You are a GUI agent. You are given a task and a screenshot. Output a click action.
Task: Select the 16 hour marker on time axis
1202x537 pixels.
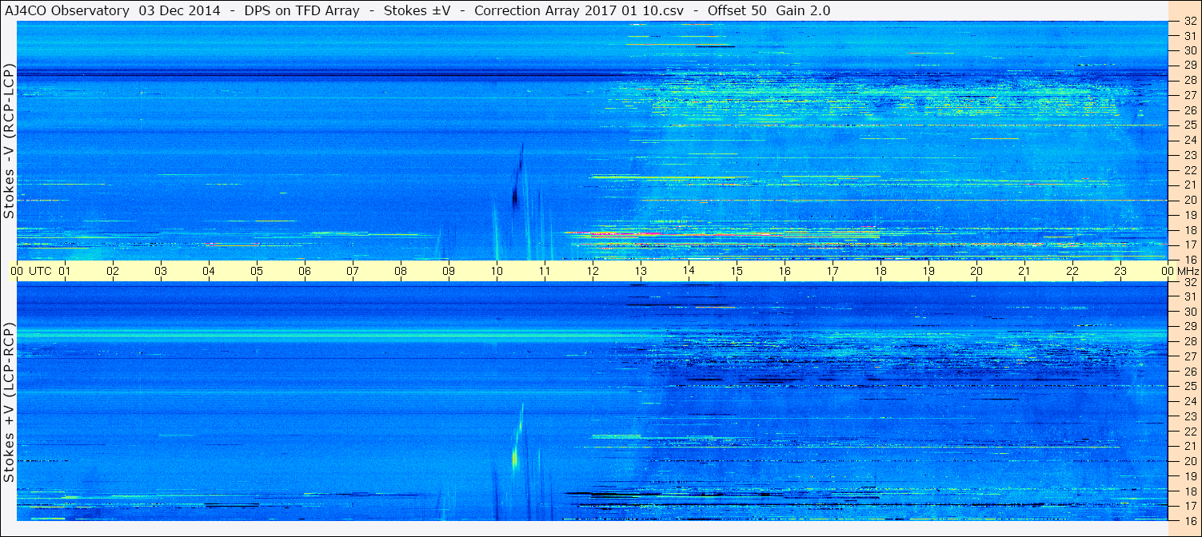[x=785, y=271]
